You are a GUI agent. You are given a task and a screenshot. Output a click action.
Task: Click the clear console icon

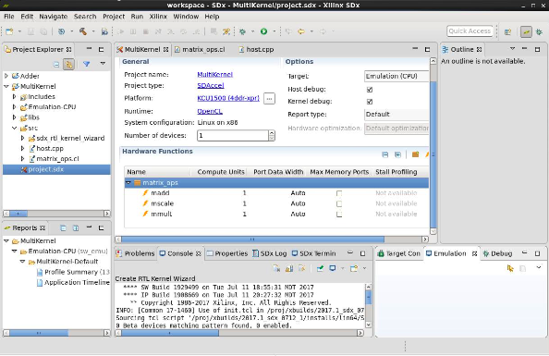pyautogui.click(x=276, y=268)
